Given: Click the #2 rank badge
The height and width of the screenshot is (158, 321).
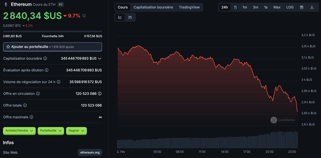Looking at the screenshot, I should coord(61,5).
